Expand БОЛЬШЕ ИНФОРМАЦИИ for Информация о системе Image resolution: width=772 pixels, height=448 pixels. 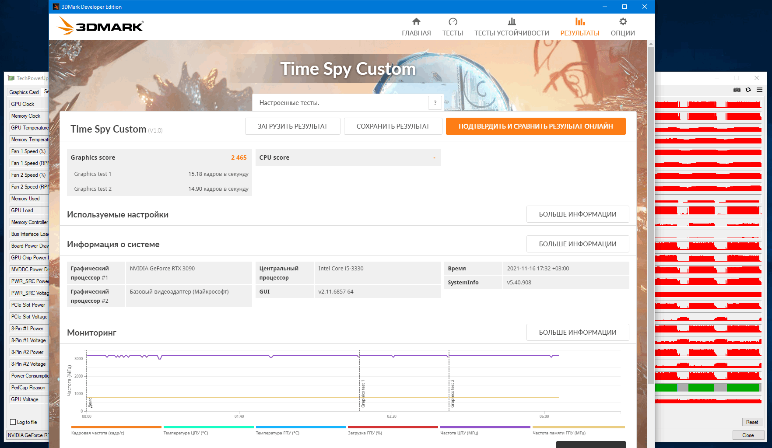(578, 244)
